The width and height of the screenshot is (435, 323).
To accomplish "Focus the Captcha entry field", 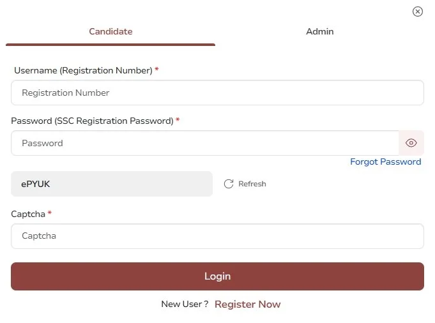I will (217, 236).
